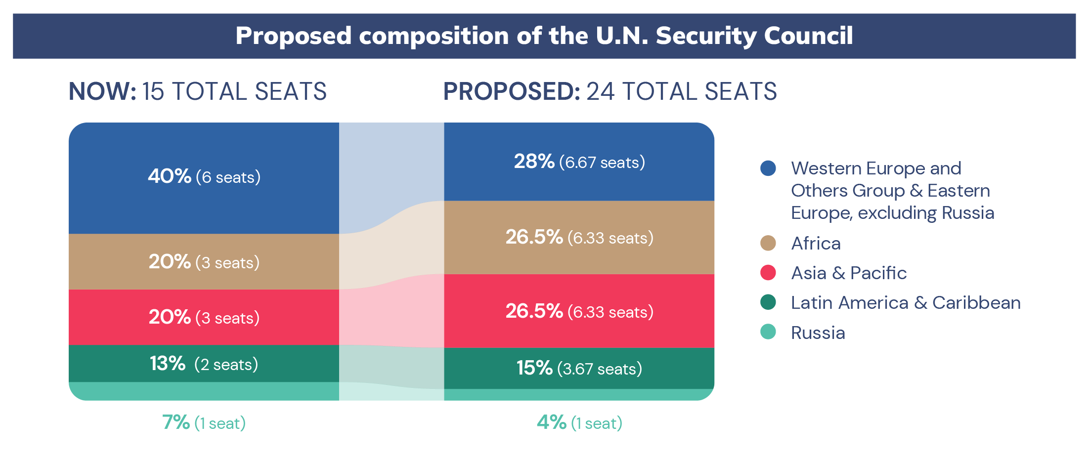Select the "Latin America & Caribbean" legend label
Viewport: 1089px width, 460px height.
click(x=906, y=302)
